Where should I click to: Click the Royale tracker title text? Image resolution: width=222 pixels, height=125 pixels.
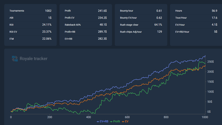(x=34, y=59)
